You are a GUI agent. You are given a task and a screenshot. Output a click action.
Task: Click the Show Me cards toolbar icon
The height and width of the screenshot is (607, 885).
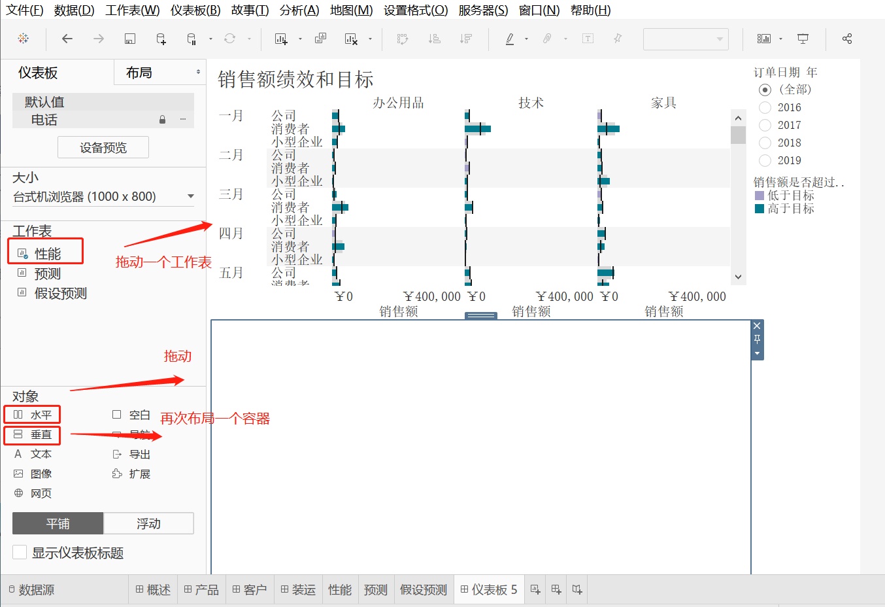click(764, 39)
